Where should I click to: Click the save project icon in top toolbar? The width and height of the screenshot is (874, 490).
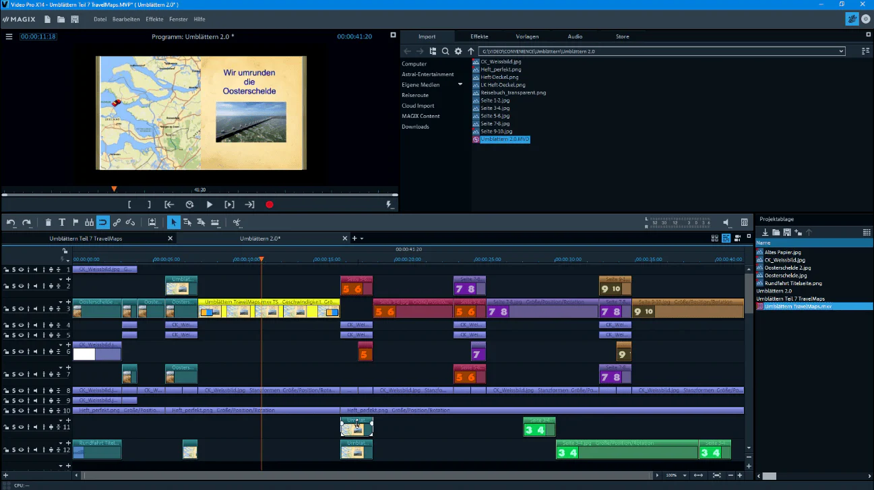(74, 20)
